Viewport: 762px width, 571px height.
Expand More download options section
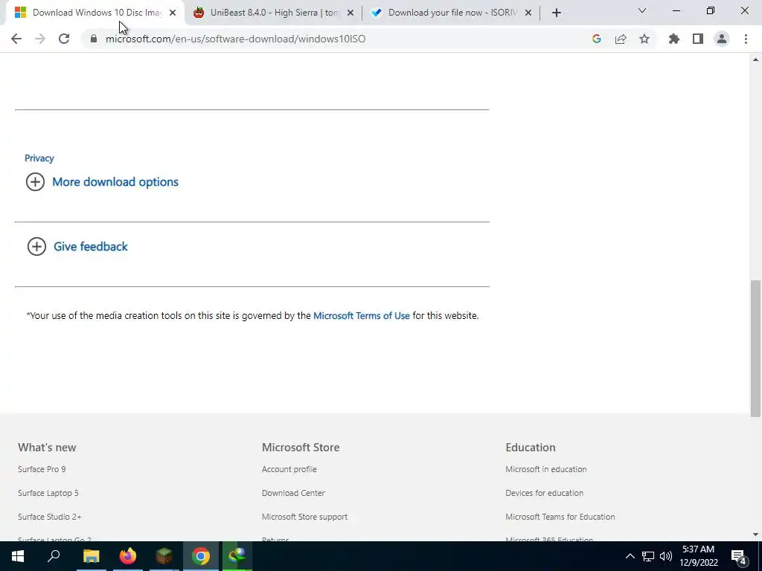(115, 182)
